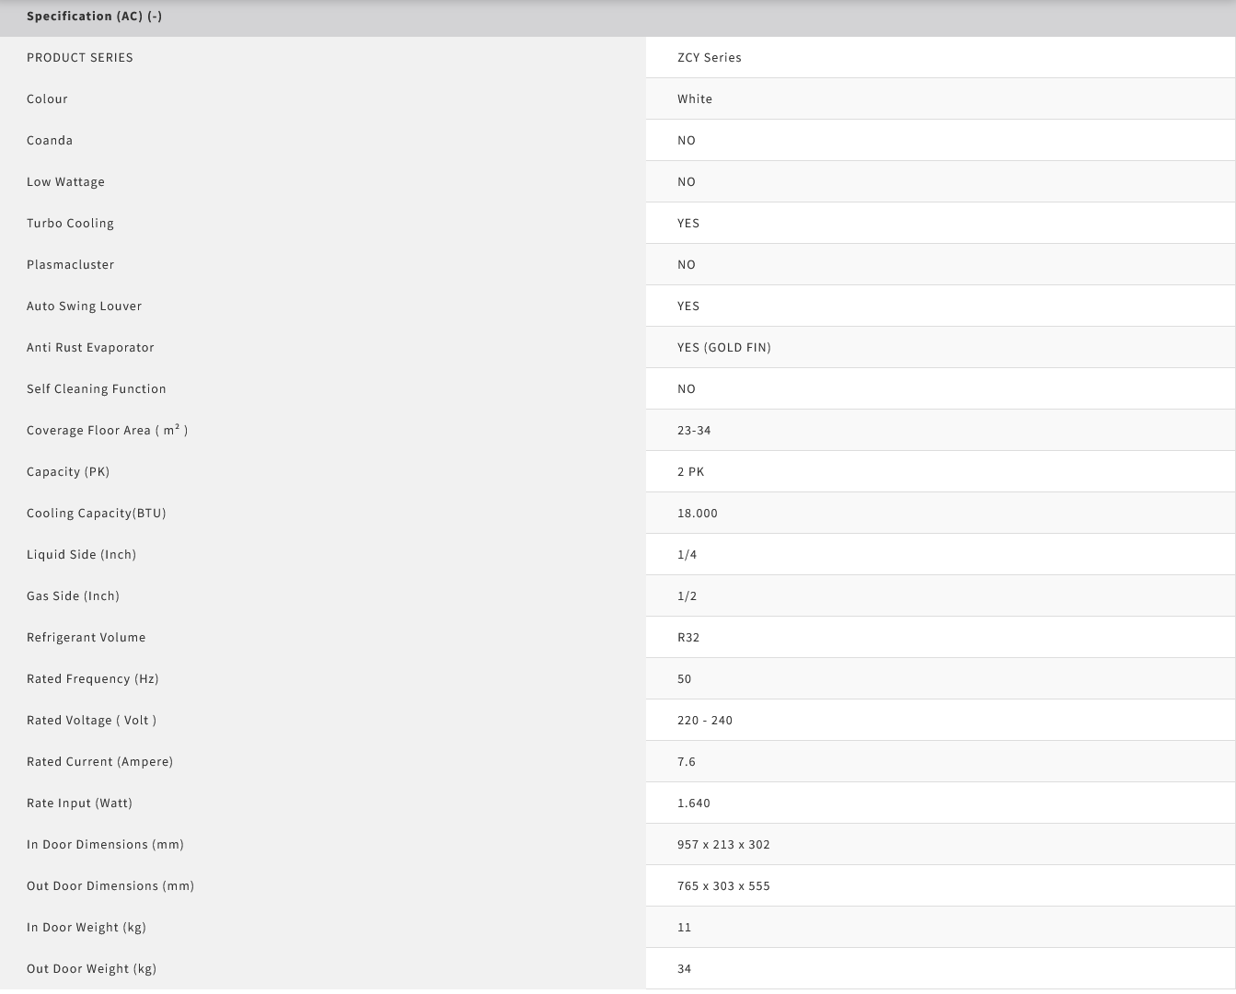The width and height of the screenshot is (1236, 994).
Task: Select the 220 - 240 voltage value
Action: 705,720
